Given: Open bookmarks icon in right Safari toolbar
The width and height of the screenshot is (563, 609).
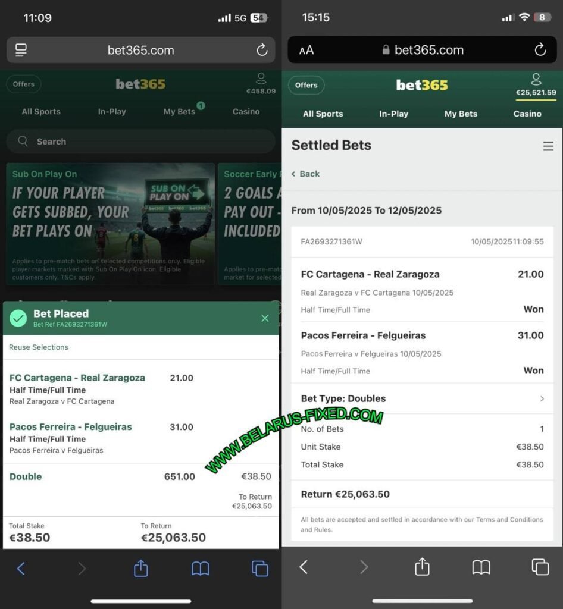Looking at the screenshot, I should (x=481, y=567).
